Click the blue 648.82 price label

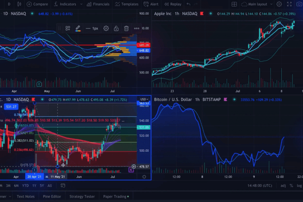(x=143, y=50)
